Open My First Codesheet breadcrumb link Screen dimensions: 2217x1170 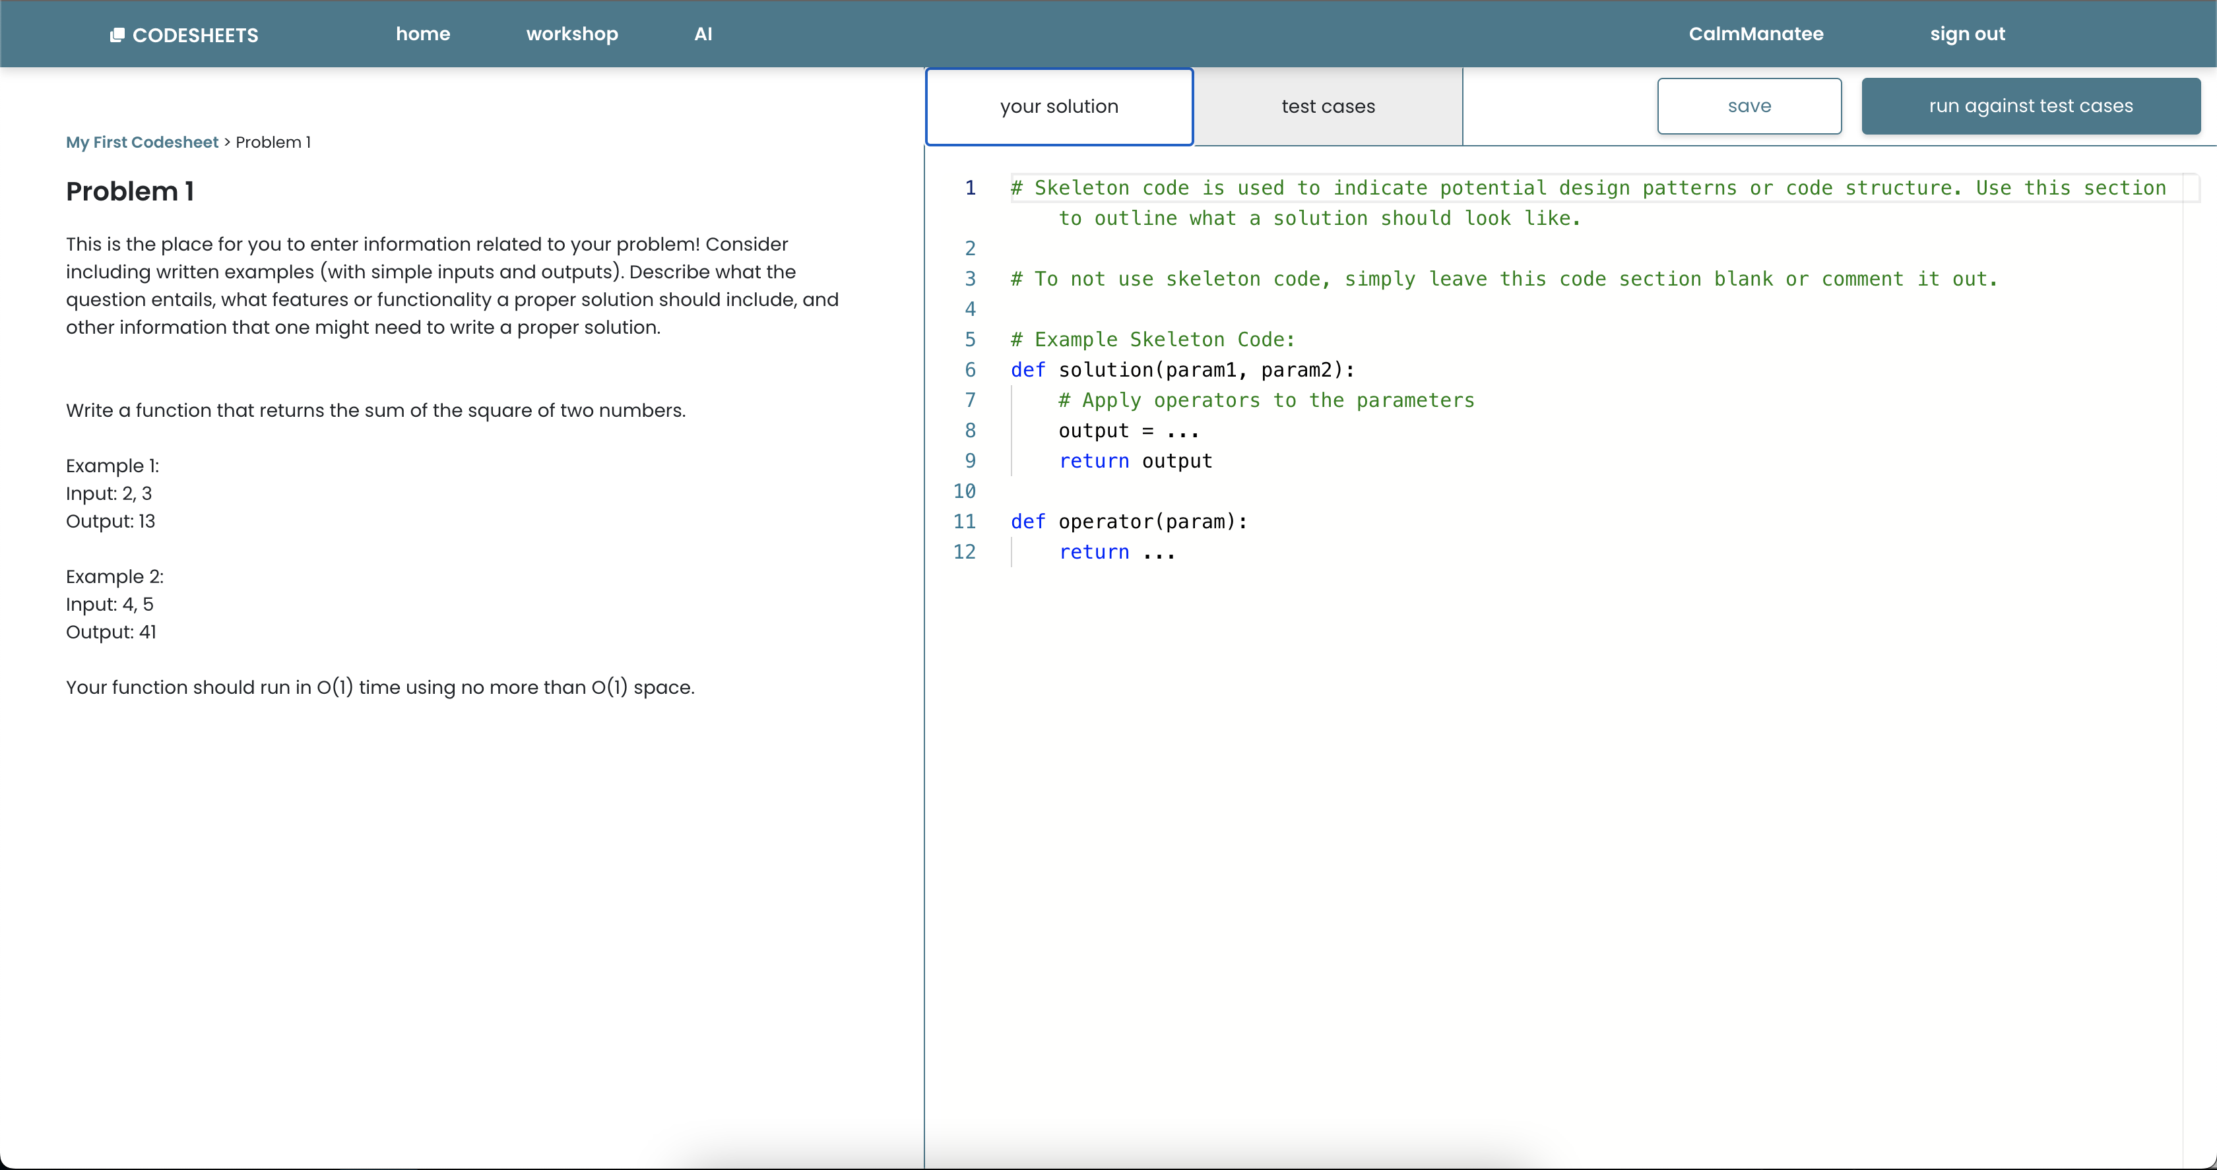coord(142,142)
